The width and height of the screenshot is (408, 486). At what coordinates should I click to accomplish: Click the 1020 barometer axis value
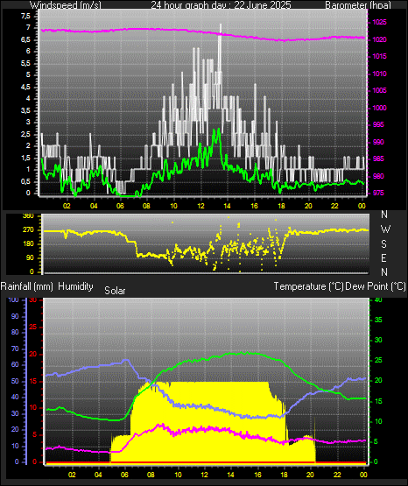380,39
